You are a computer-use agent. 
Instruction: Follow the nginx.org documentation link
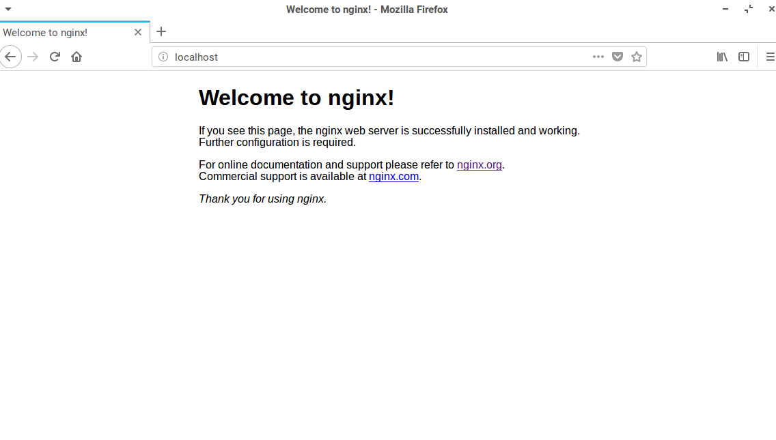coord(479,164)
